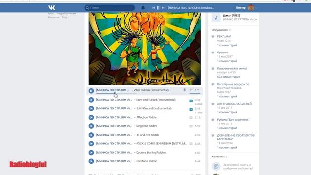Click bitrate badge on Solid Ground
This screenshot has height=175, width=311.
191,109
